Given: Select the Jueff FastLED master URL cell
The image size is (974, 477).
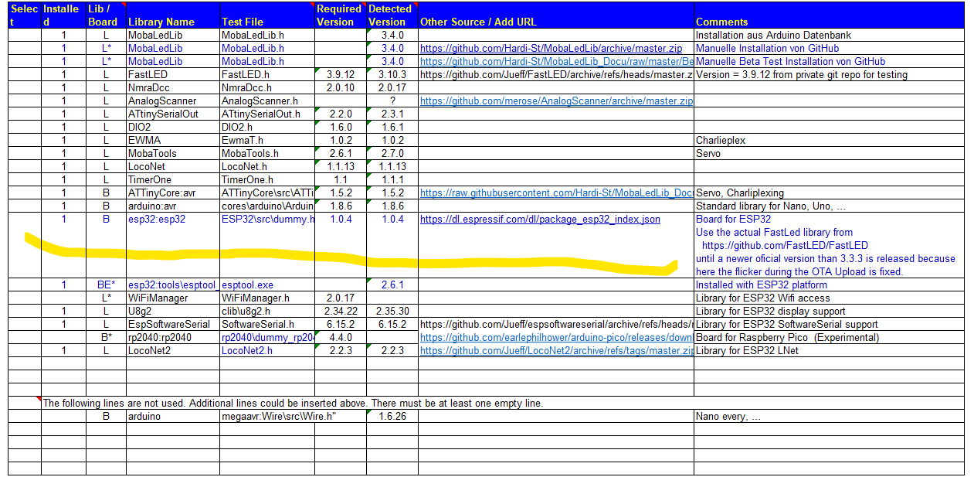Looking at the screenshot, I should pyautogui.click(x=556, y=75).
